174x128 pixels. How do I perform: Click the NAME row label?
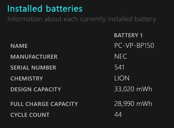19,46
